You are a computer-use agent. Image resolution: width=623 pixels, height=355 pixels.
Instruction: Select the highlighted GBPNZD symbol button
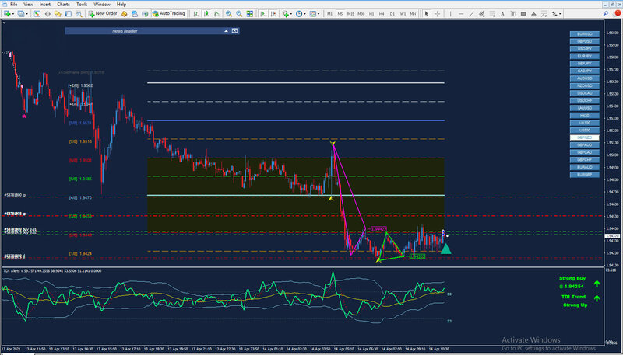585,137
